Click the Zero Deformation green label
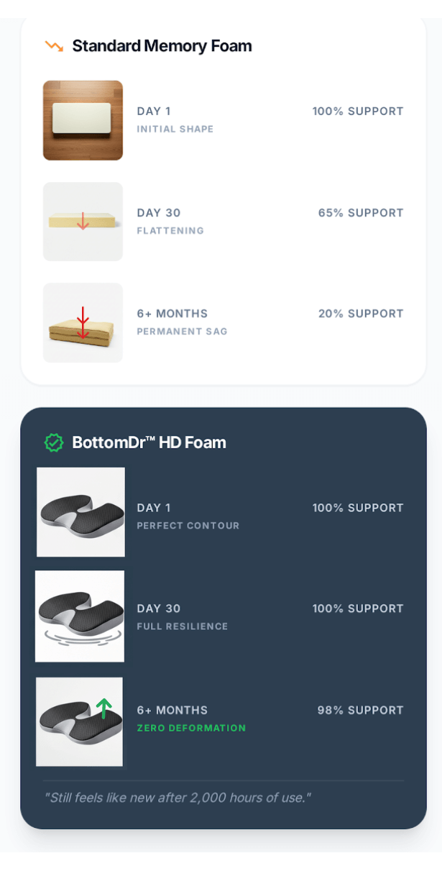This screenshot has width=442, height=871. point(191,728)
